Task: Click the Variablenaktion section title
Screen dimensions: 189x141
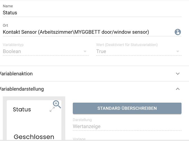Action: pos(16,74)
